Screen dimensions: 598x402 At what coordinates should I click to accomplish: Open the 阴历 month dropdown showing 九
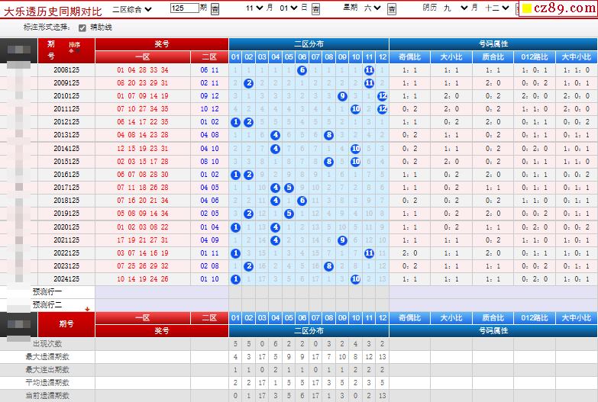click(x=455, y=8)
